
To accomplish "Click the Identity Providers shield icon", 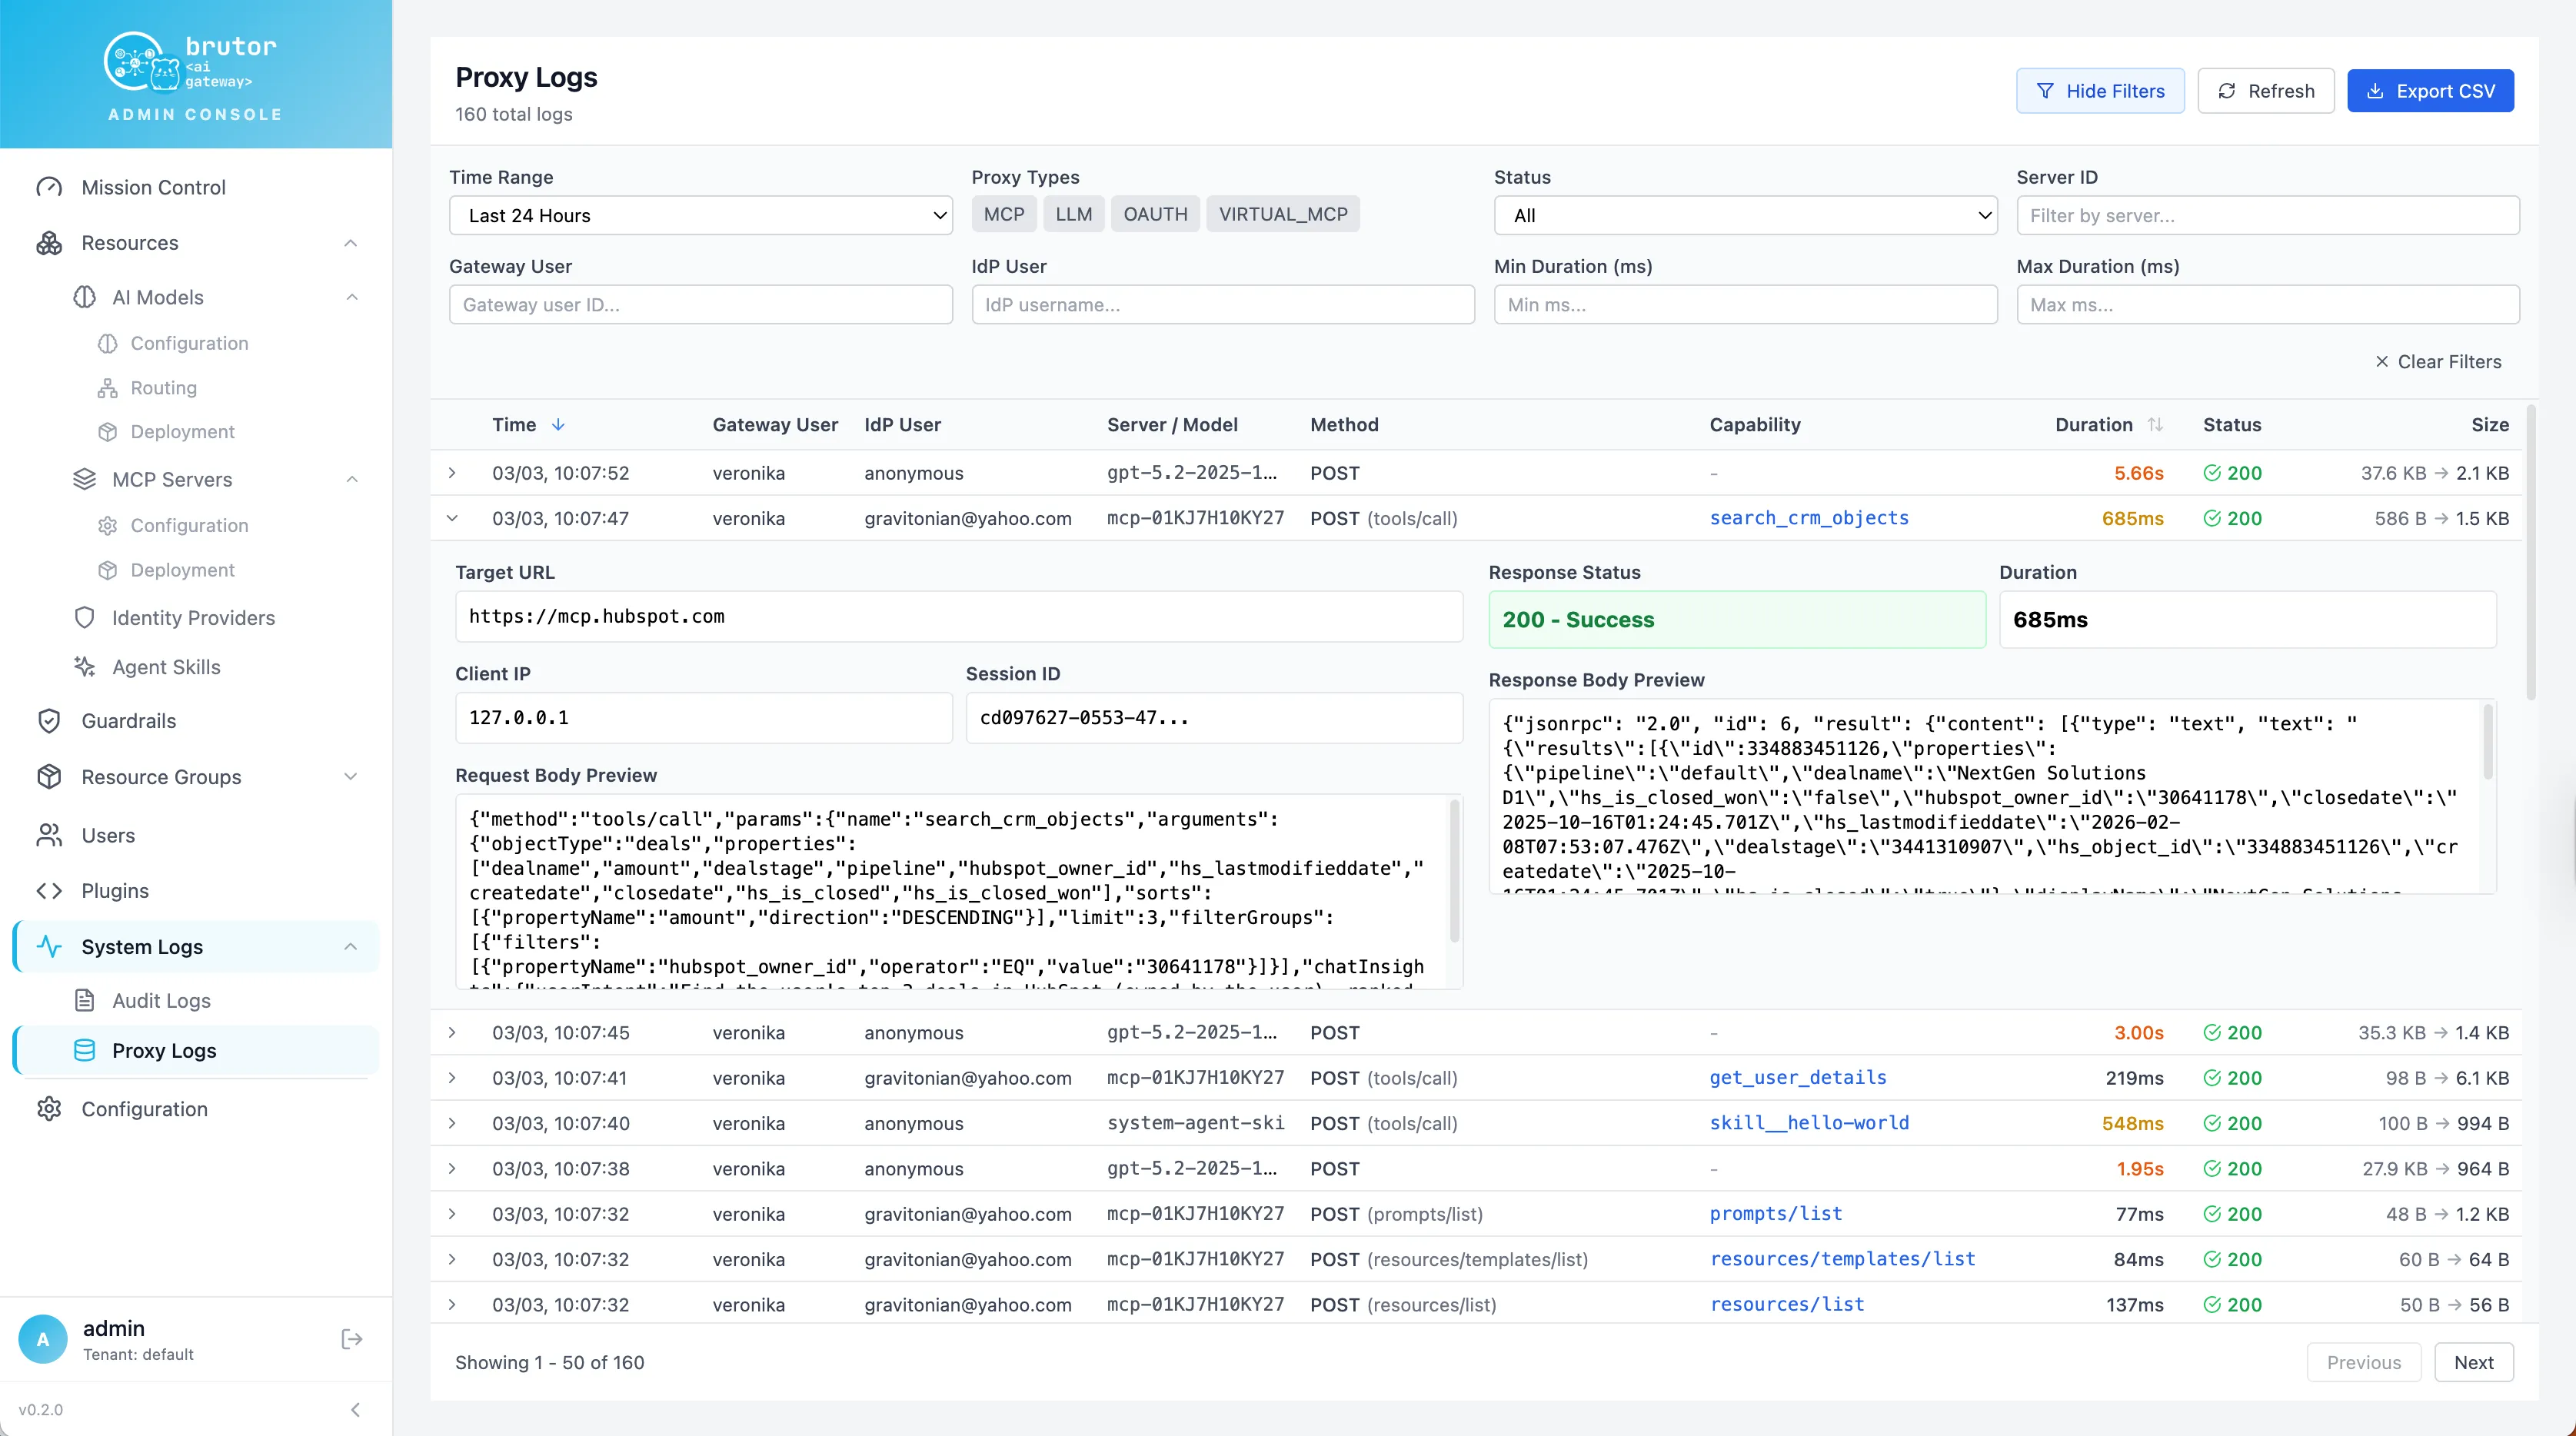I will [85, 618].
